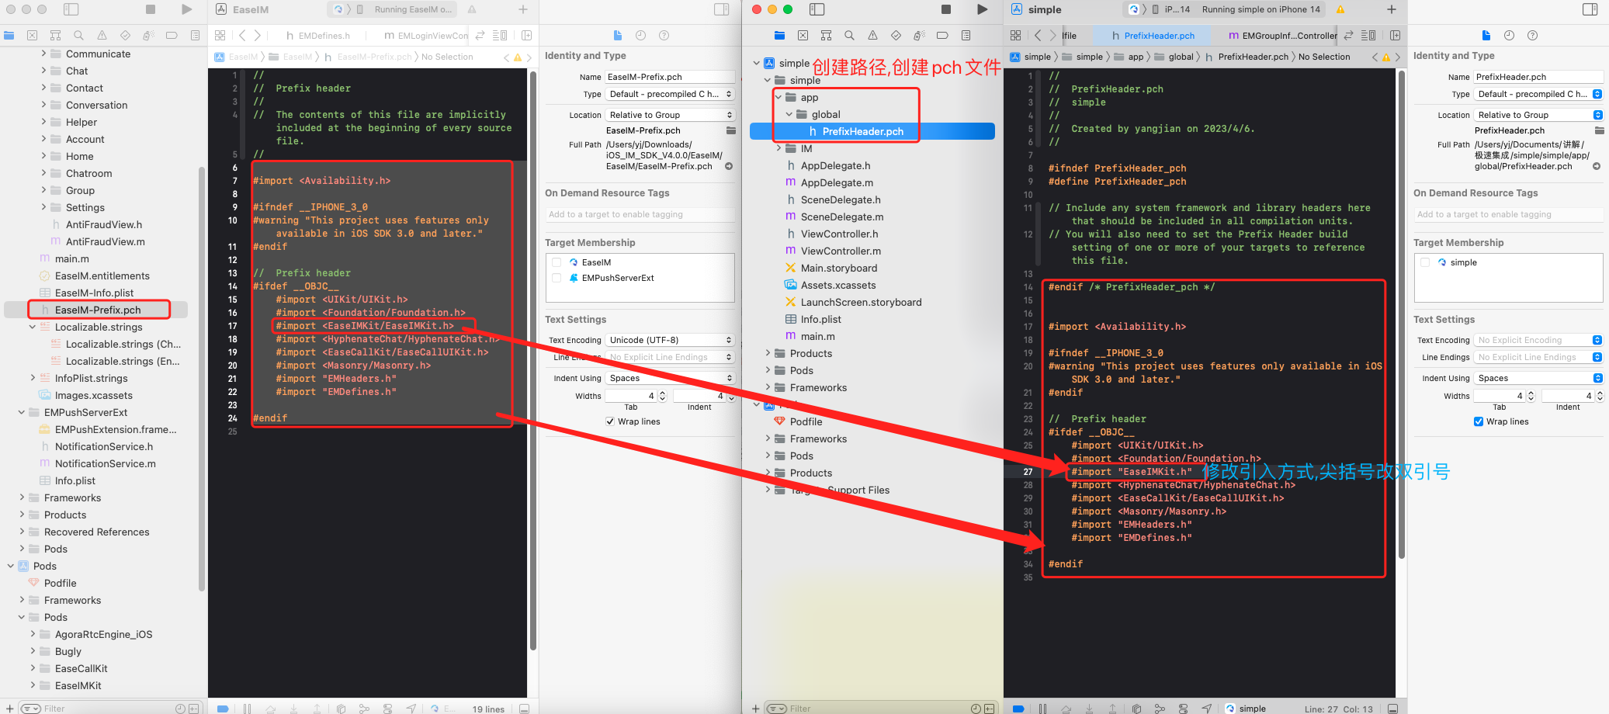1609x714 pixels.
Task: Open Issue navigator in the simple window
Action: pyautogui.click(x=872, y=35)
